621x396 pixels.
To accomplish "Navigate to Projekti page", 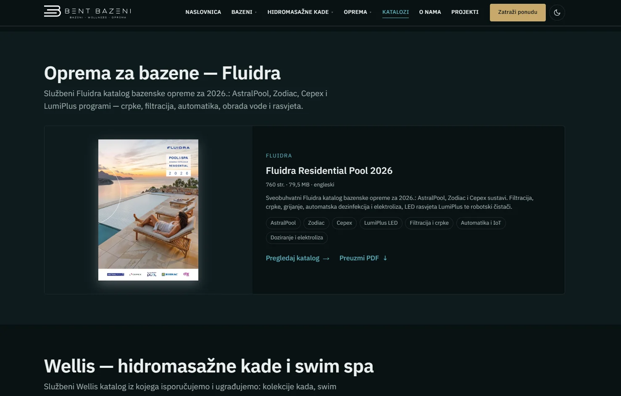I will click(465, 12).
